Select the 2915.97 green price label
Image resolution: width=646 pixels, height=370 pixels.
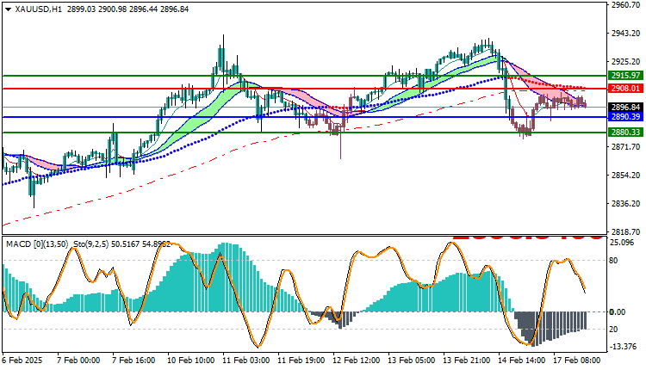[x=625, y=76]
